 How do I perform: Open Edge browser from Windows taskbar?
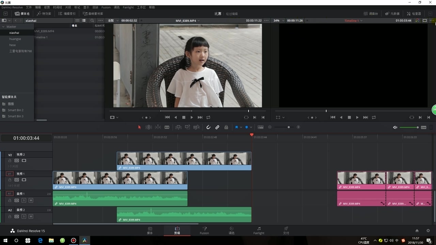click(40, 240)
